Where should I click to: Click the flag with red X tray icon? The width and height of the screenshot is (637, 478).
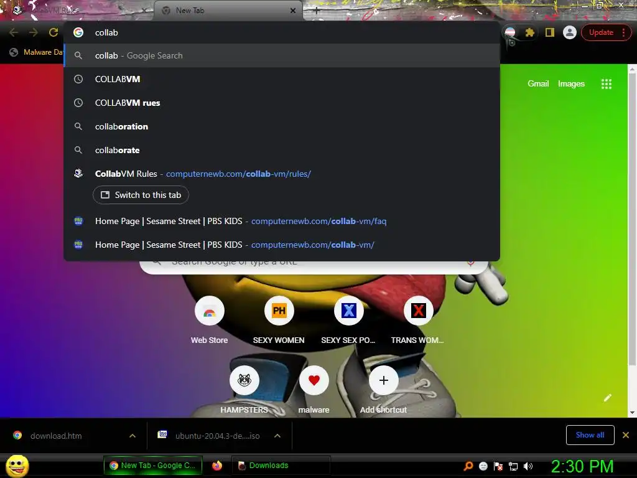point(498,466)
